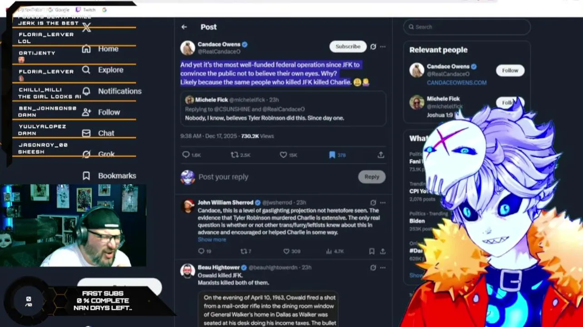Screen dimensions: 583x327
Task: Share the post via share icon
Action: pyautogui.click(x=380, y=155)
